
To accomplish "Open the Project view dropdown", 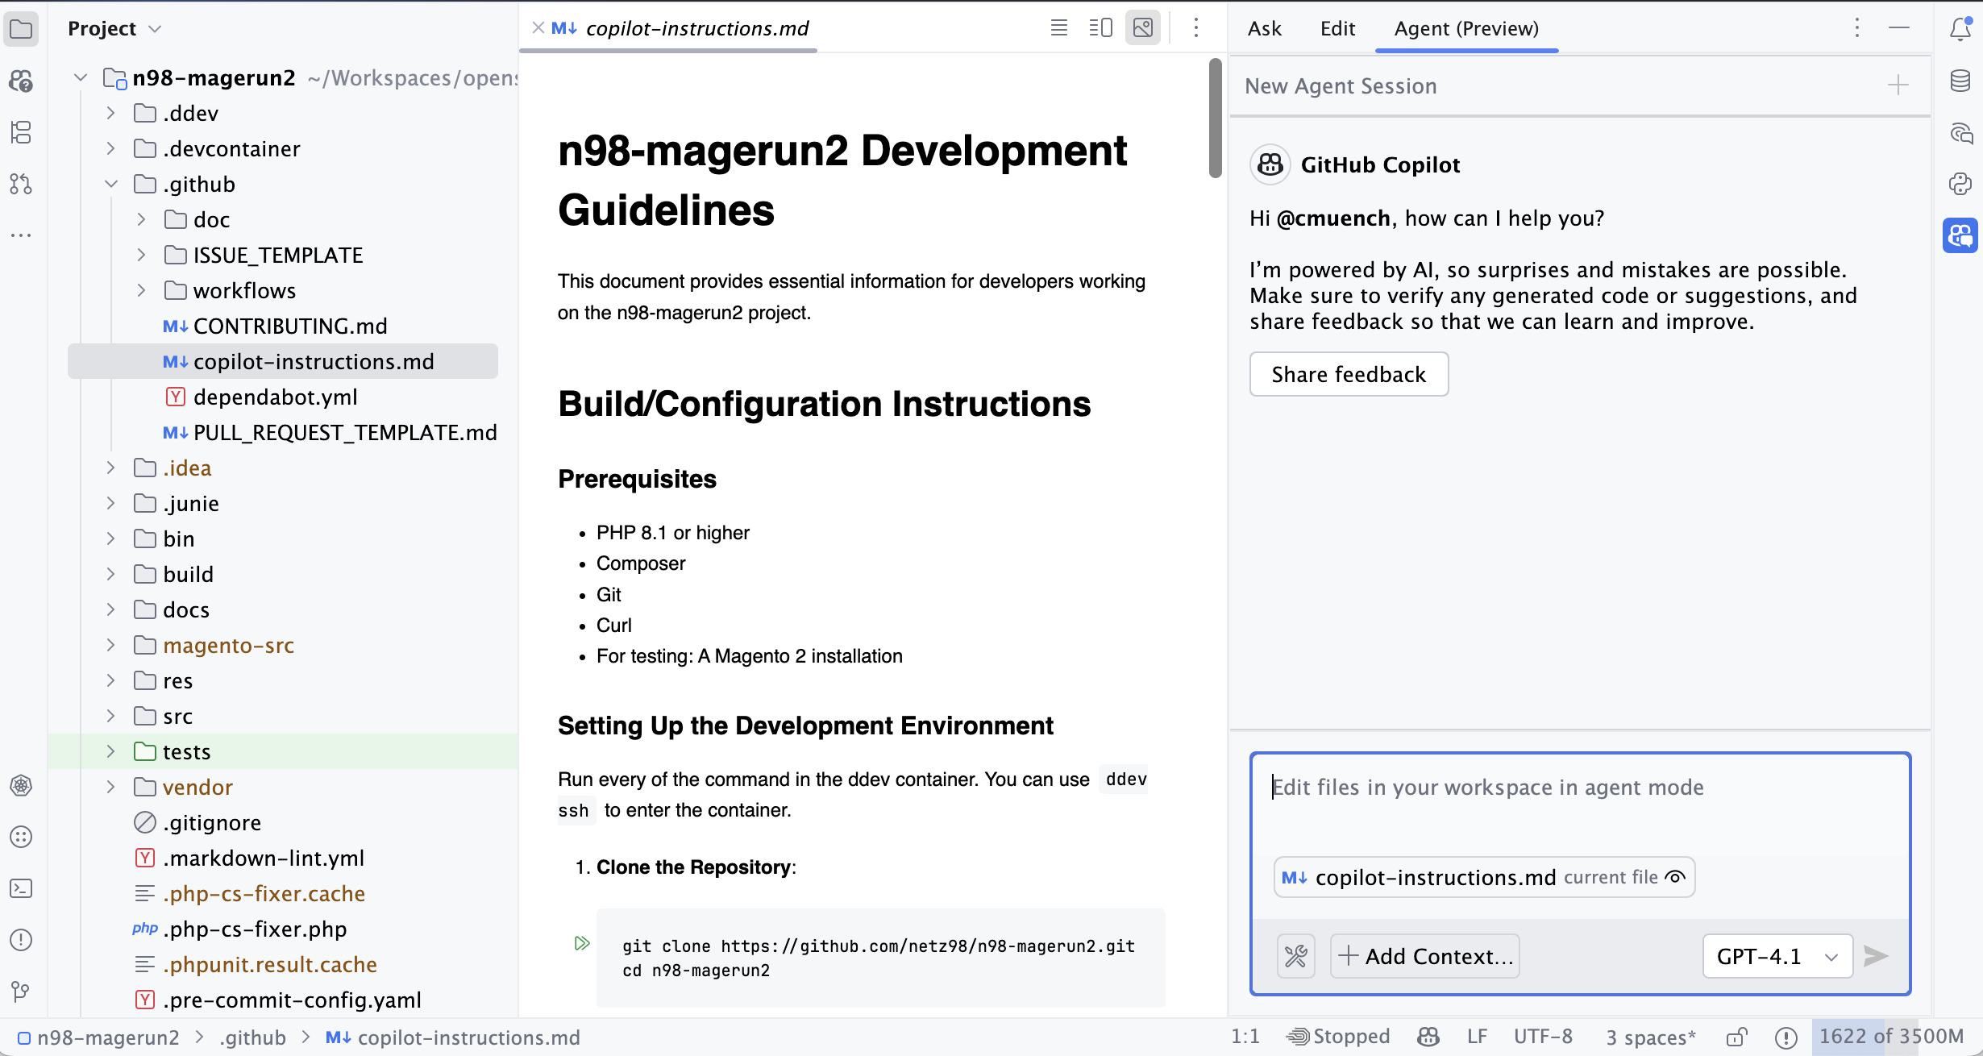I will [x=114, y=28].
